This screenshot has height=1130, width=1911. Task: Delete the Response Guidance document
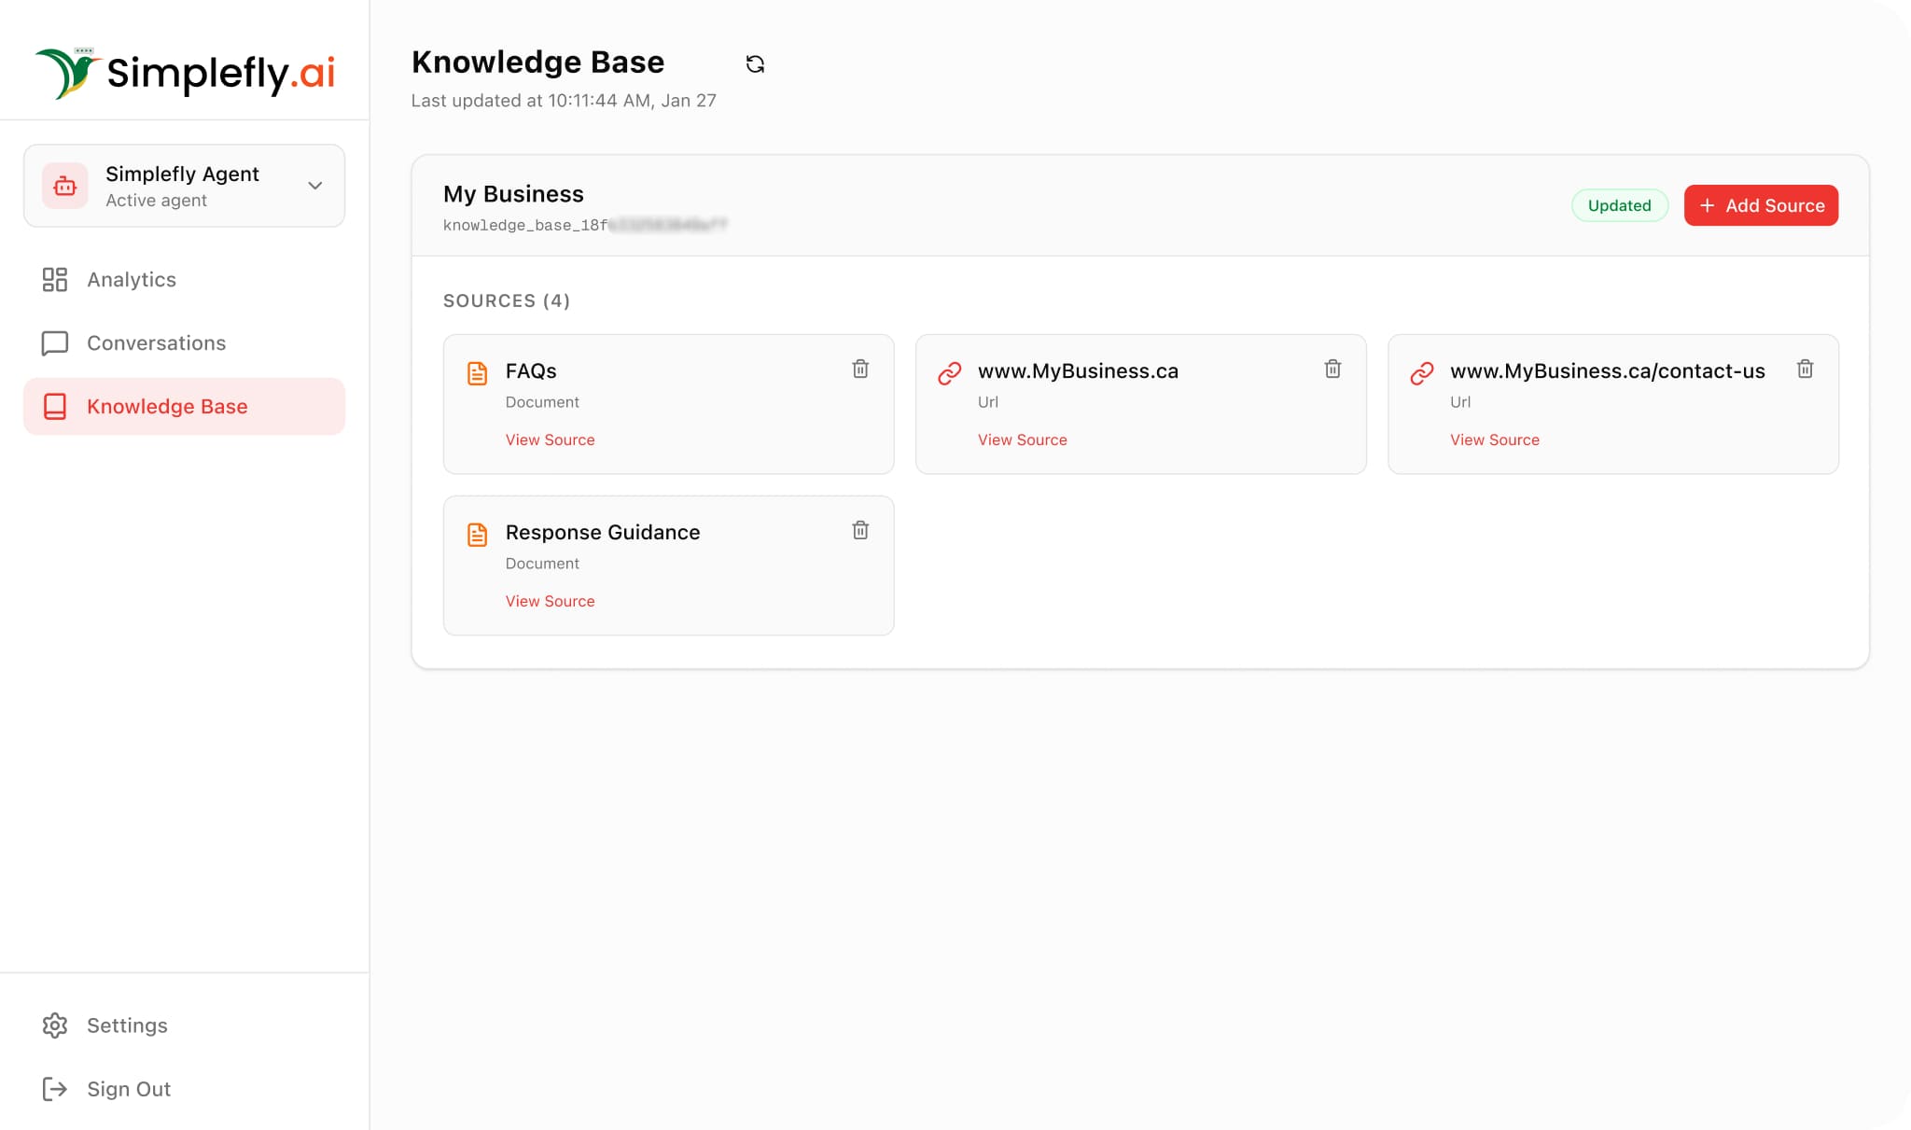860,530
